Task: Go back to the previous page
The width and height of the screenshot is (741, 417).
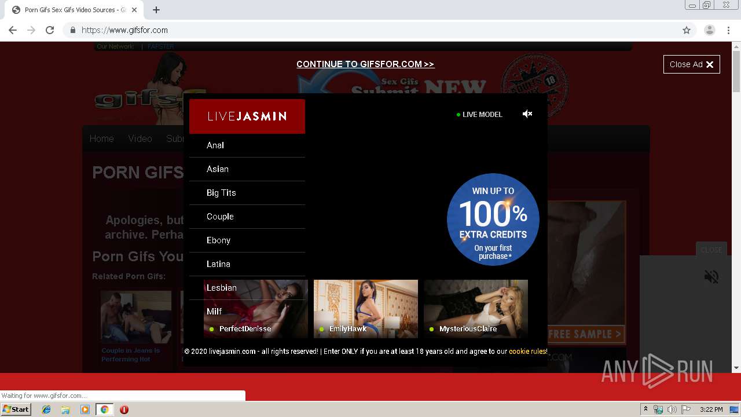Action: (13, 30)
